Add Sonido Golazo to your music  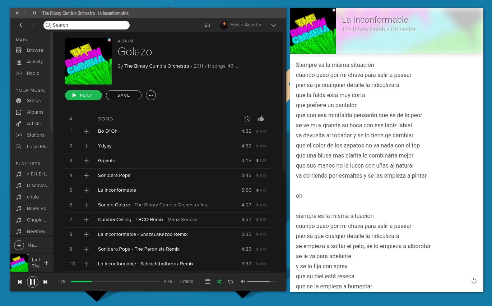point(86,205)
